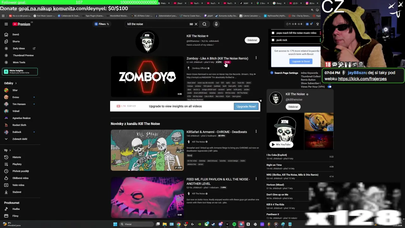This screenshot has width=405, height=228.
Task: Open Oblíbená videa liked videos
Action: [20, 178]
